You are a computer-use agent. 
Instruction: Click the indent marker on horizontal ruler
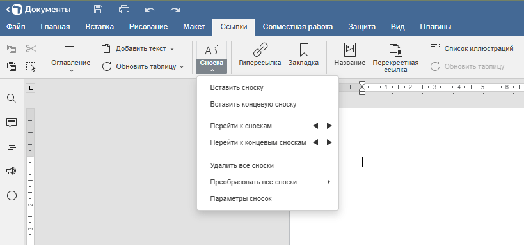[362, 88]
